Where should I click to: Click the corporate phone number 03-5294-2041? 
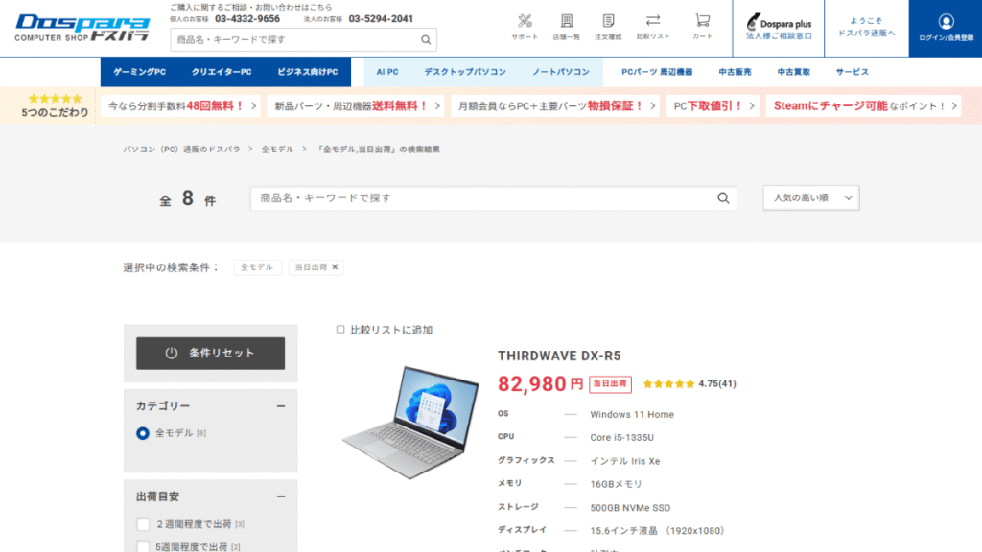(x=381, y=19)
